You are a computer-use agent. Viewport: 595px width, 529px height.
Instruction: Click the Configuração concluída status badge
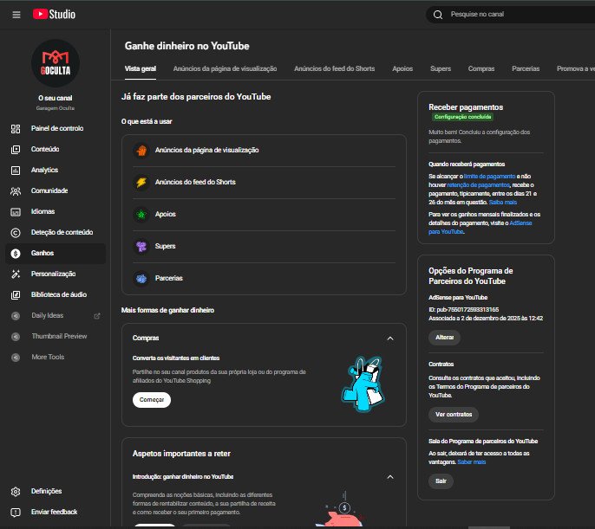tap(462, 117)
